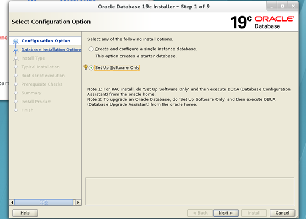Click the Finish step in sidebar
This screenshot has height=219, width=306.
27,110
